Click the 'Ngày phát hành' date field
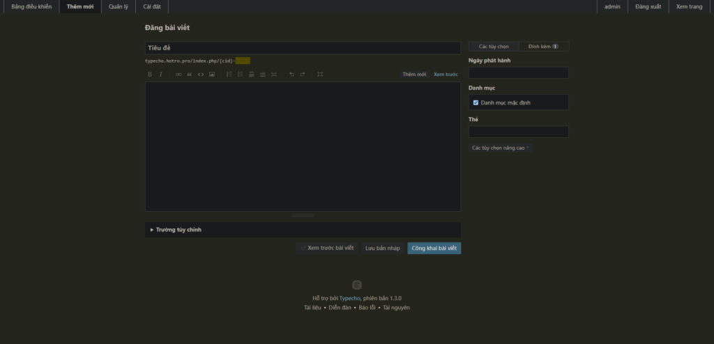 click(x=519, y=73)
